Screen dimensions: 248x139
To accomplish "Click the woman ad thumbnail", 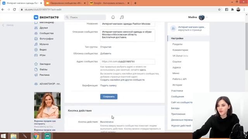I will tap(47, 105).
